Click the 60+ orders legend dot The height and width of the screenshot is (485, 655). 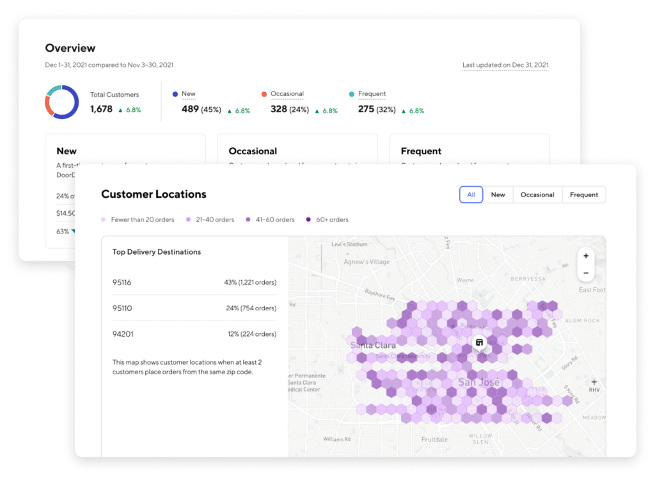pyautogui.click(x=308, y=219)
